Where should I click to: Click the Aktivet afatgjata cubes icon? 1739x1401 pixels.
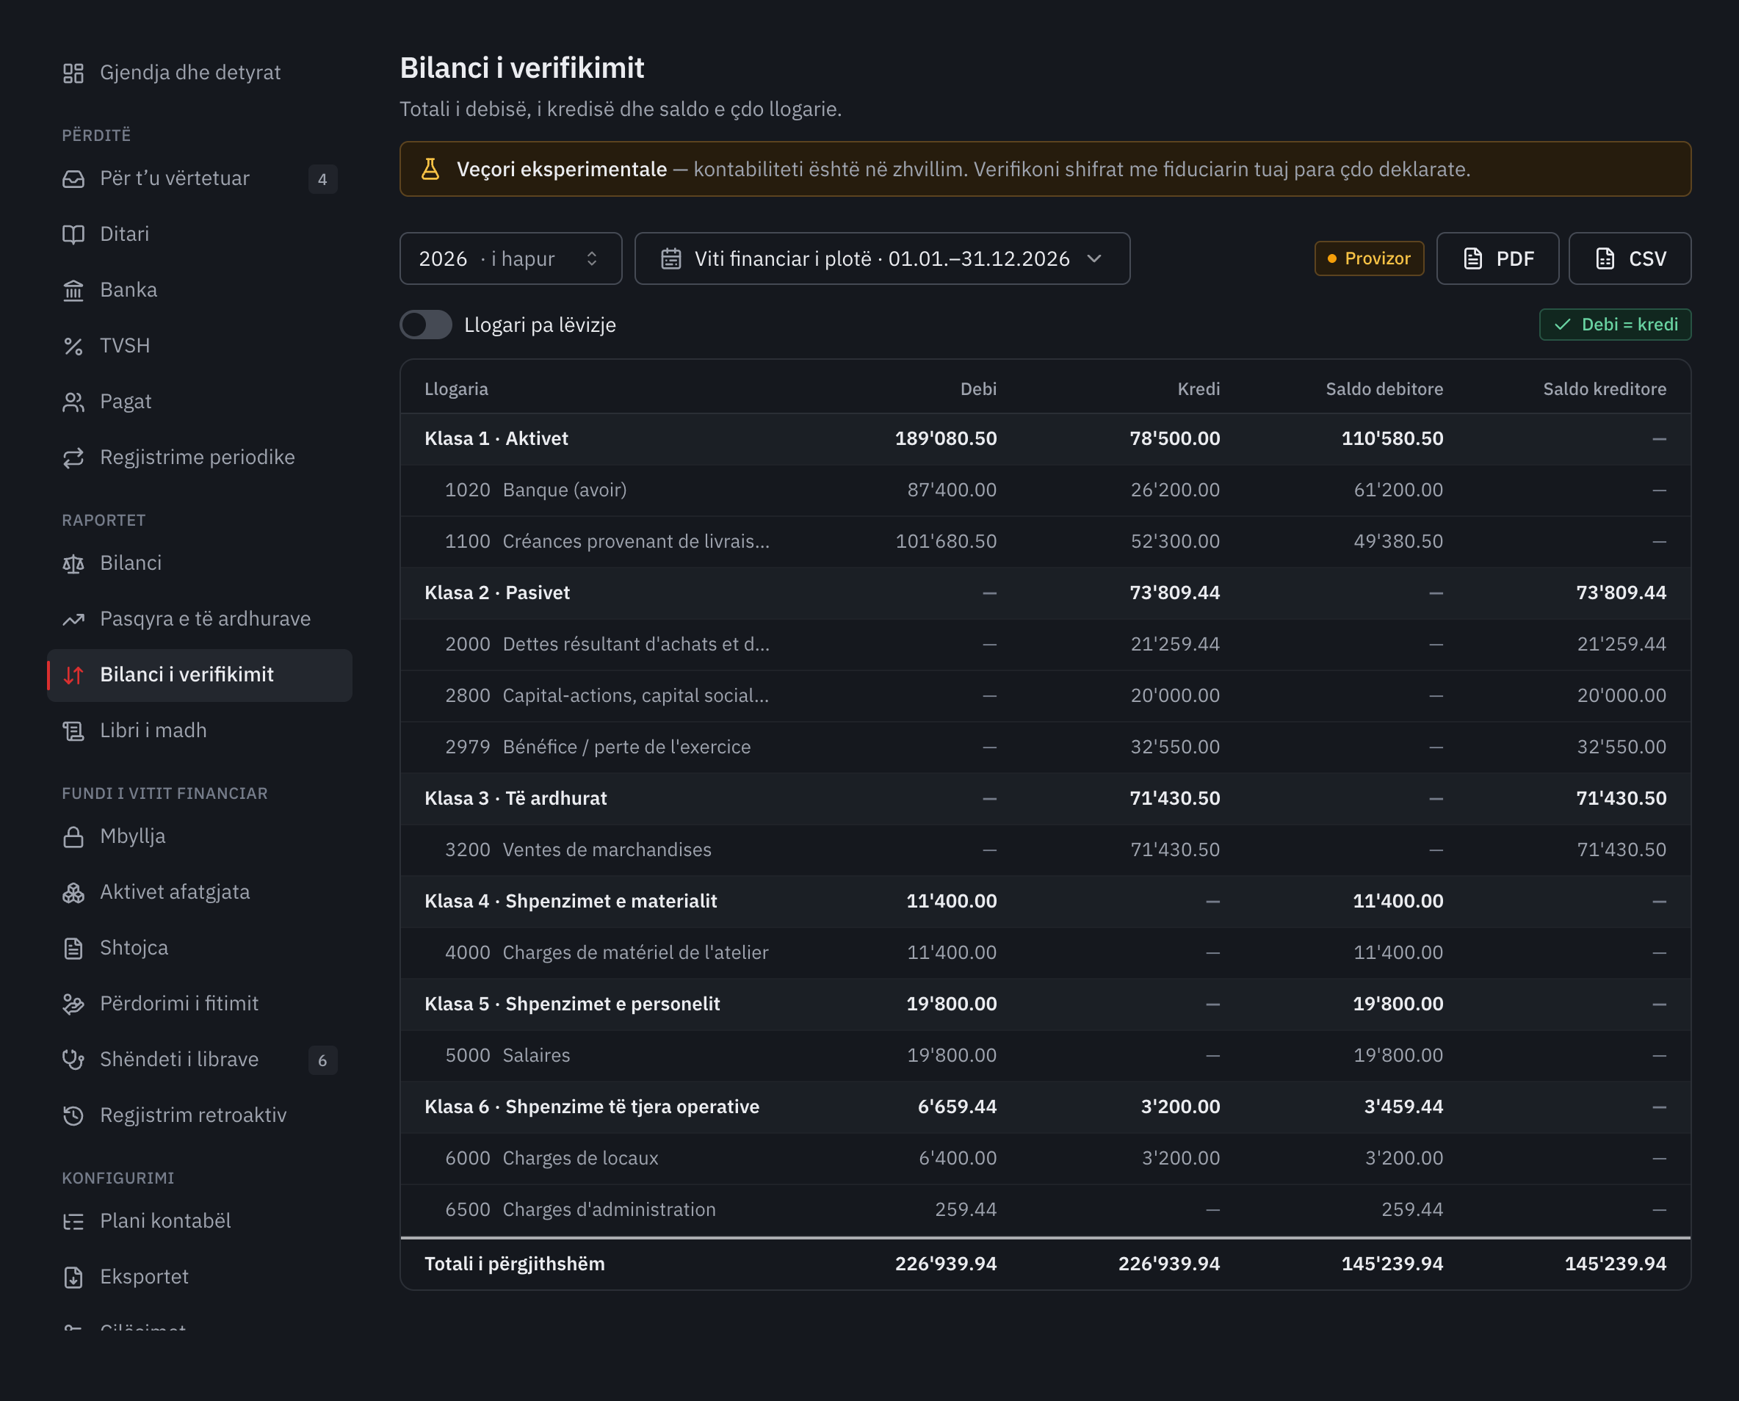73,893
